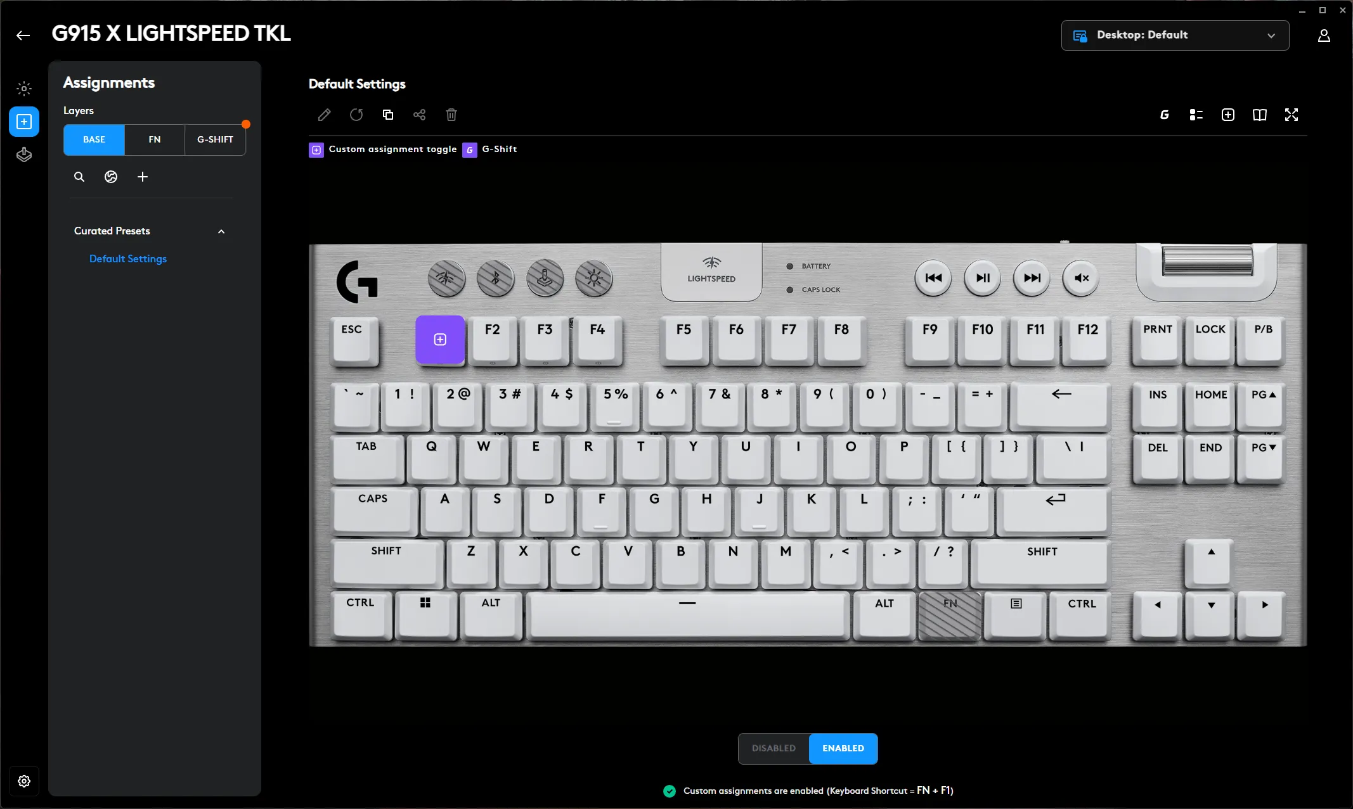Share the Default Settings preset
Viewport: 1353px width, 809px height.
click(419, 115)
